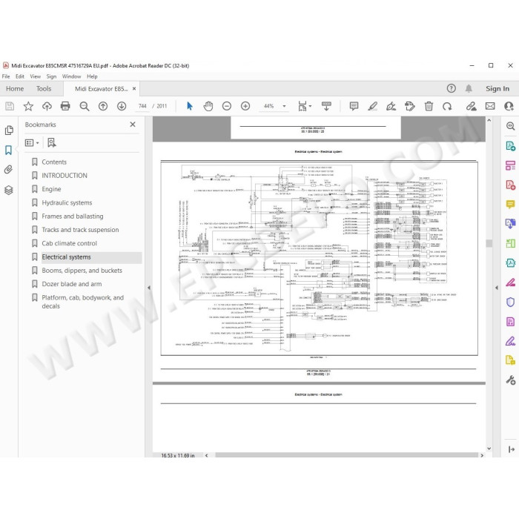Click Sign In
The width and height of the screenshot is (519, 519).
[x=497, y=88]
